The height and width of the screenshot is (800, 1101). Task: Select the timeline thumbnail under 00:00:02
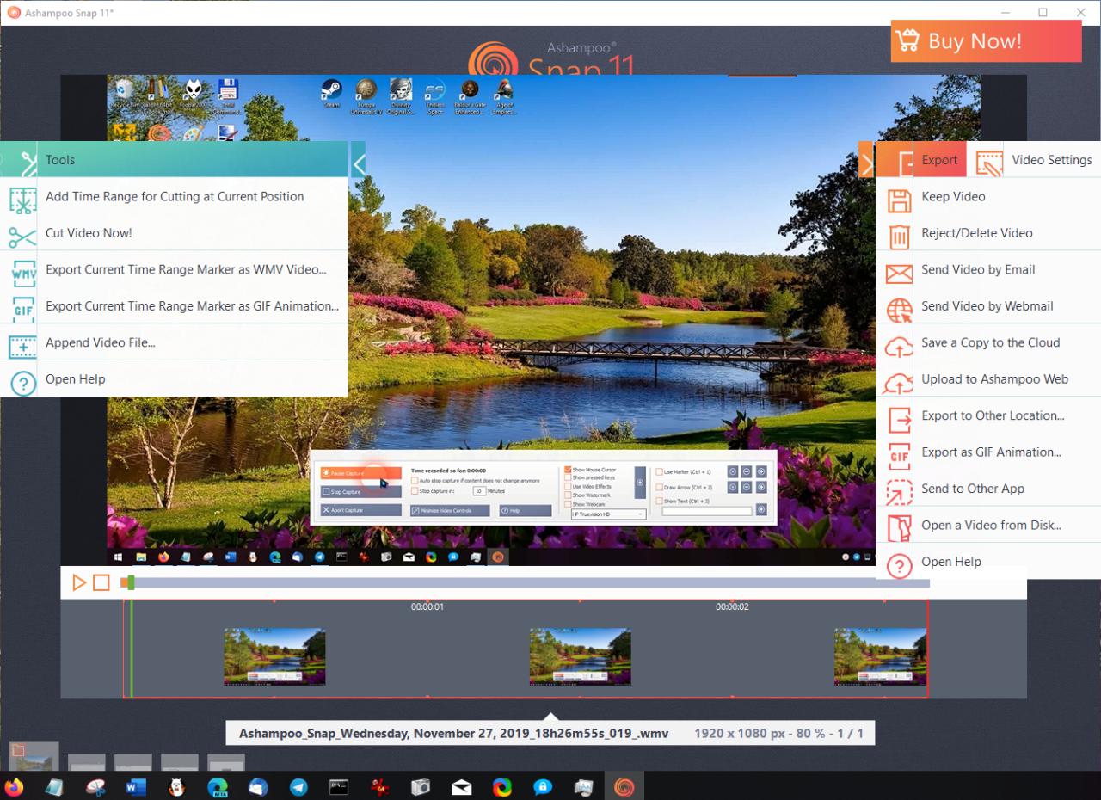(580, 656)
